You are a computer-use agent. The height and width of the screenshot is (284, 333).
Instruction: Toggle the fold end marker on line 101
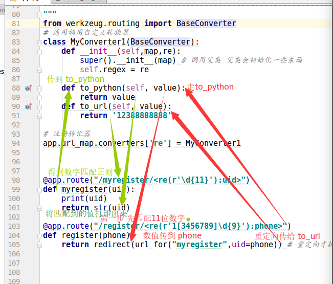click(39, 208)
